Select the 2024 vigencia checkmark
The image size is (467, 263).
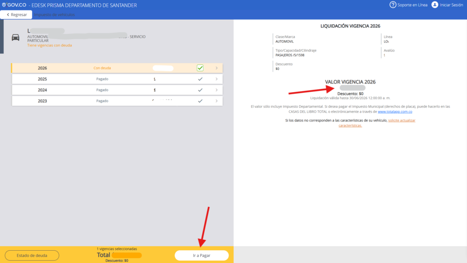200,90
